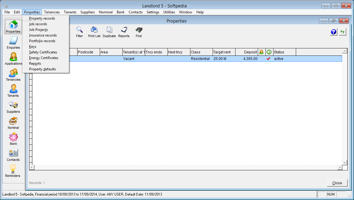Viewport: 354px width, 200px height.
Task: Open the File menu
Action: tap(7, 12)
